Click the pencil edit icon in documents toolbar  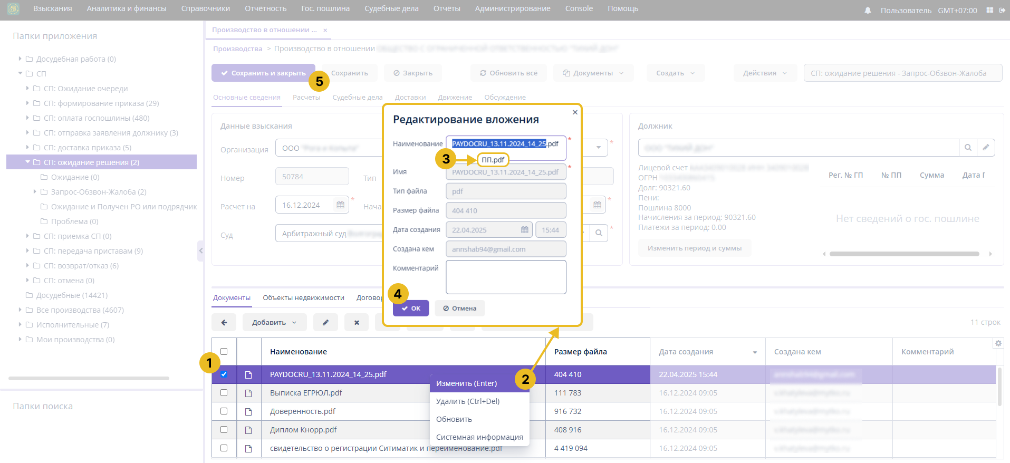(326, 322)
